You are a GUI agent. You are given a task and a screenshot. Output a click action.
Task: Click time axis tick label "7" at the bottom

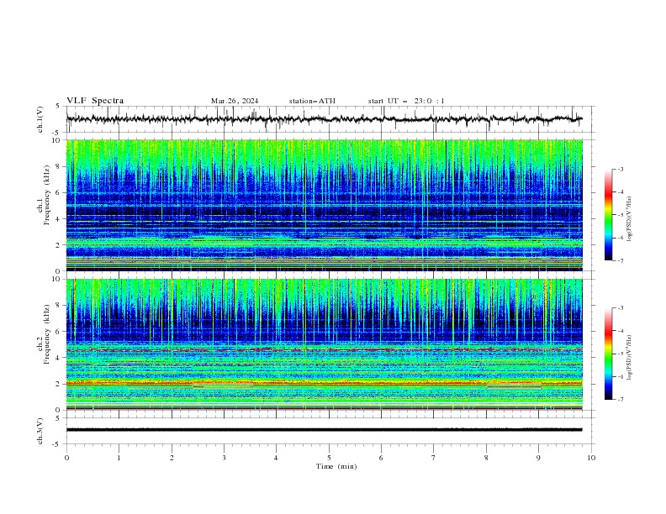tap(434, 458)
